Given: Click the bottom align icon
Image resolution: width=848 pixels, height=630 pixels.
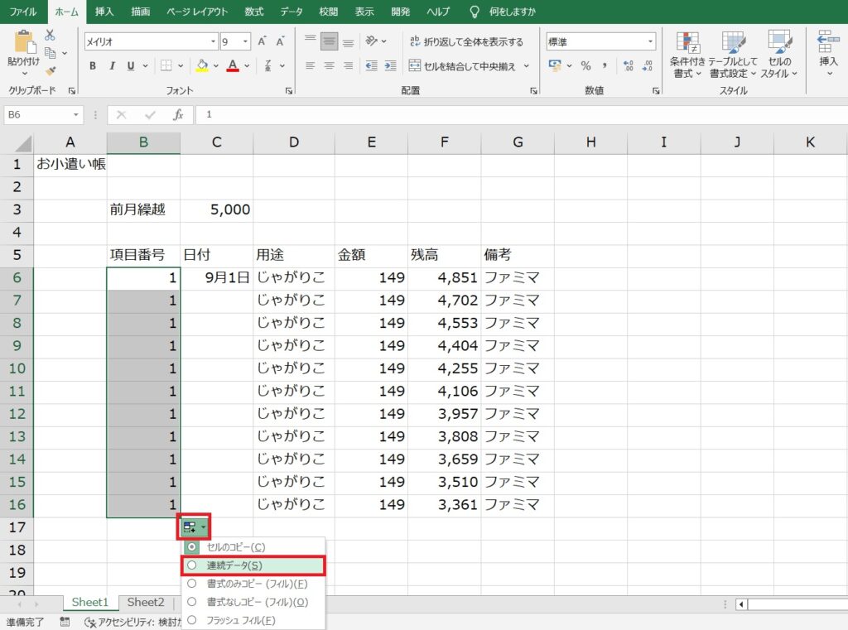Looking at the screenshot, I should click(x=349, y=41).
